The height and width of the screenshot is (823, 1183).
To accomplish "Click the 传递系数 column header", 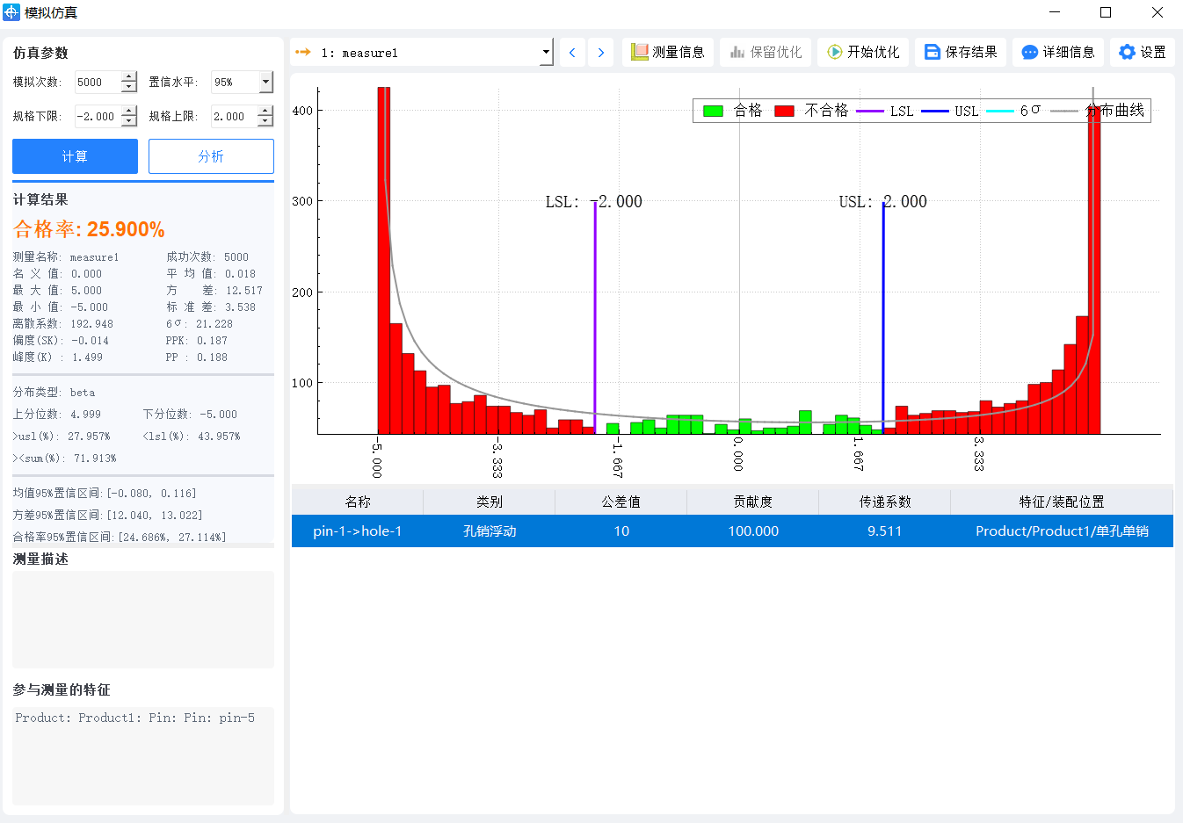I will (885, 502).
